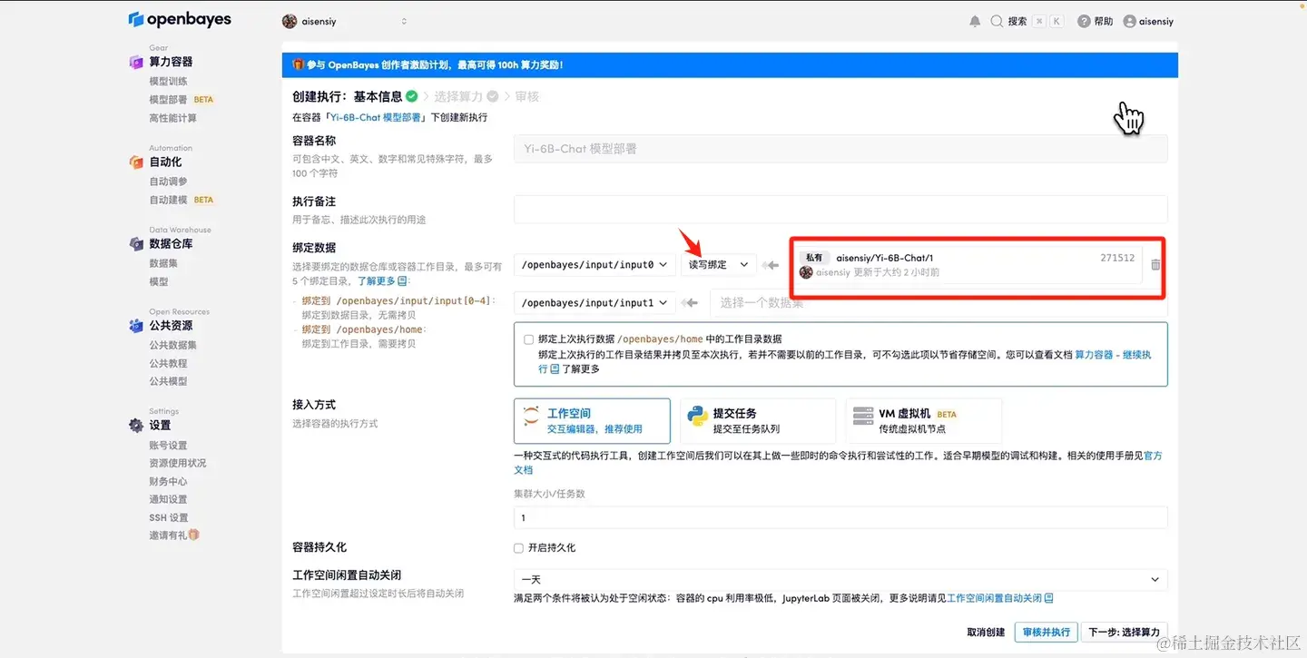Click the 公共资源 sidebar icon

click(x=136, y=326)
